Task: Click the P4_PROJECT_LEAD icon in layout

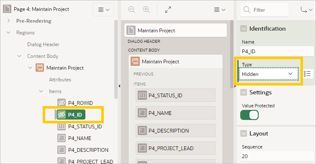Action: 142,148
